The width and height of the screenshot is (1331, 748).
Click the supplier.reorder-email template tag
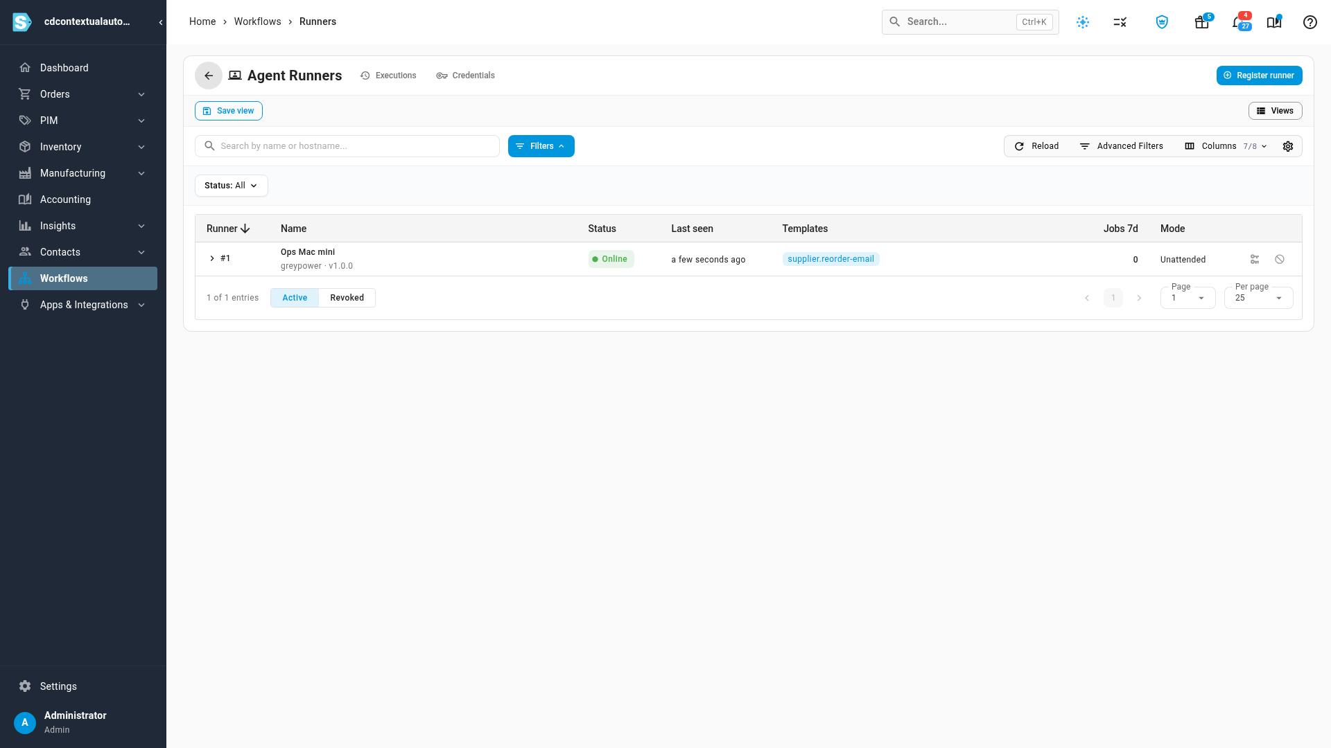[830, 259]
